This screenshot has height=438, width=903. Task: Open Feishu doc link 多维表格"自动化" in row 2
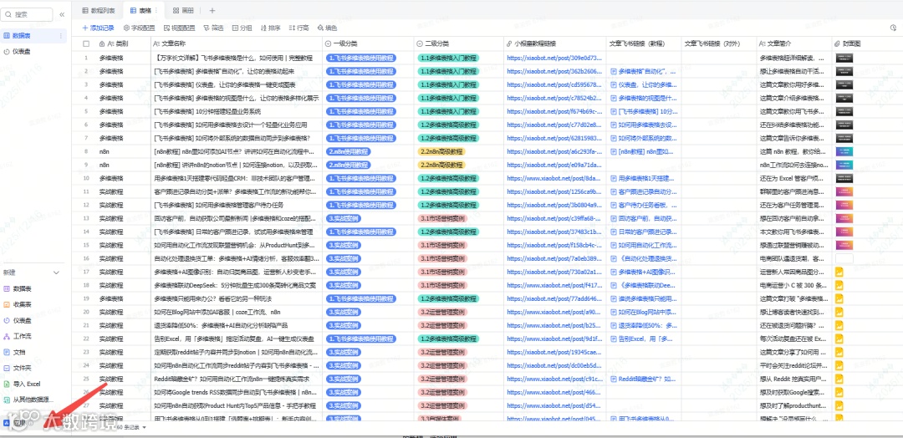[643, 71]
